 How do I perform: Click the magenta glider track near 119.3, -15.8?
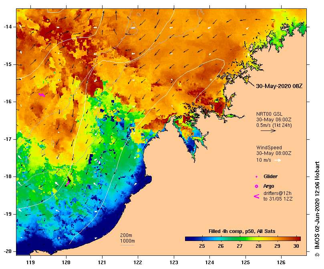point(42,95)
